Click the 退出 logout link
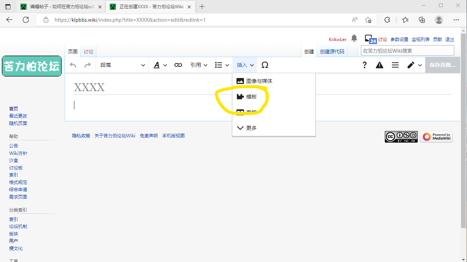Viewport: 467px width, 262px height. click(x=450, y=40)
